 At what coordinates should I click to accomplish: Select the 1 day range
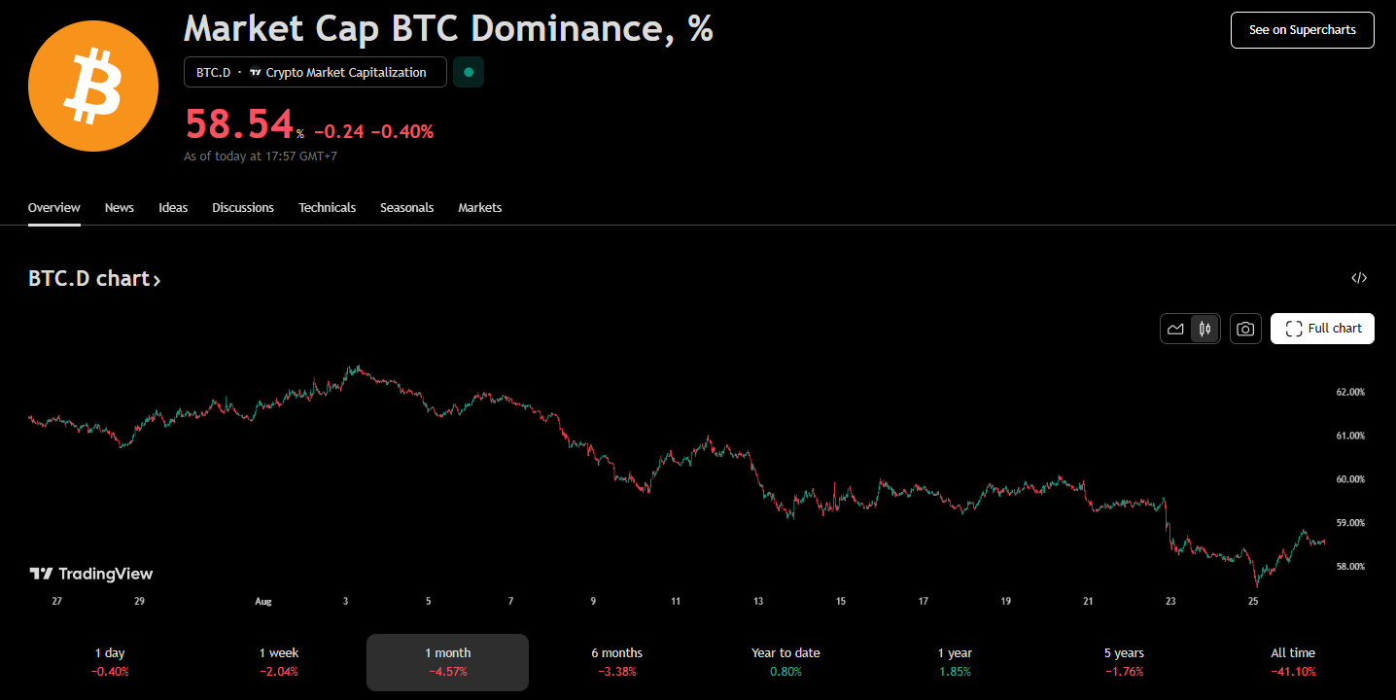[x=110, y=662]
